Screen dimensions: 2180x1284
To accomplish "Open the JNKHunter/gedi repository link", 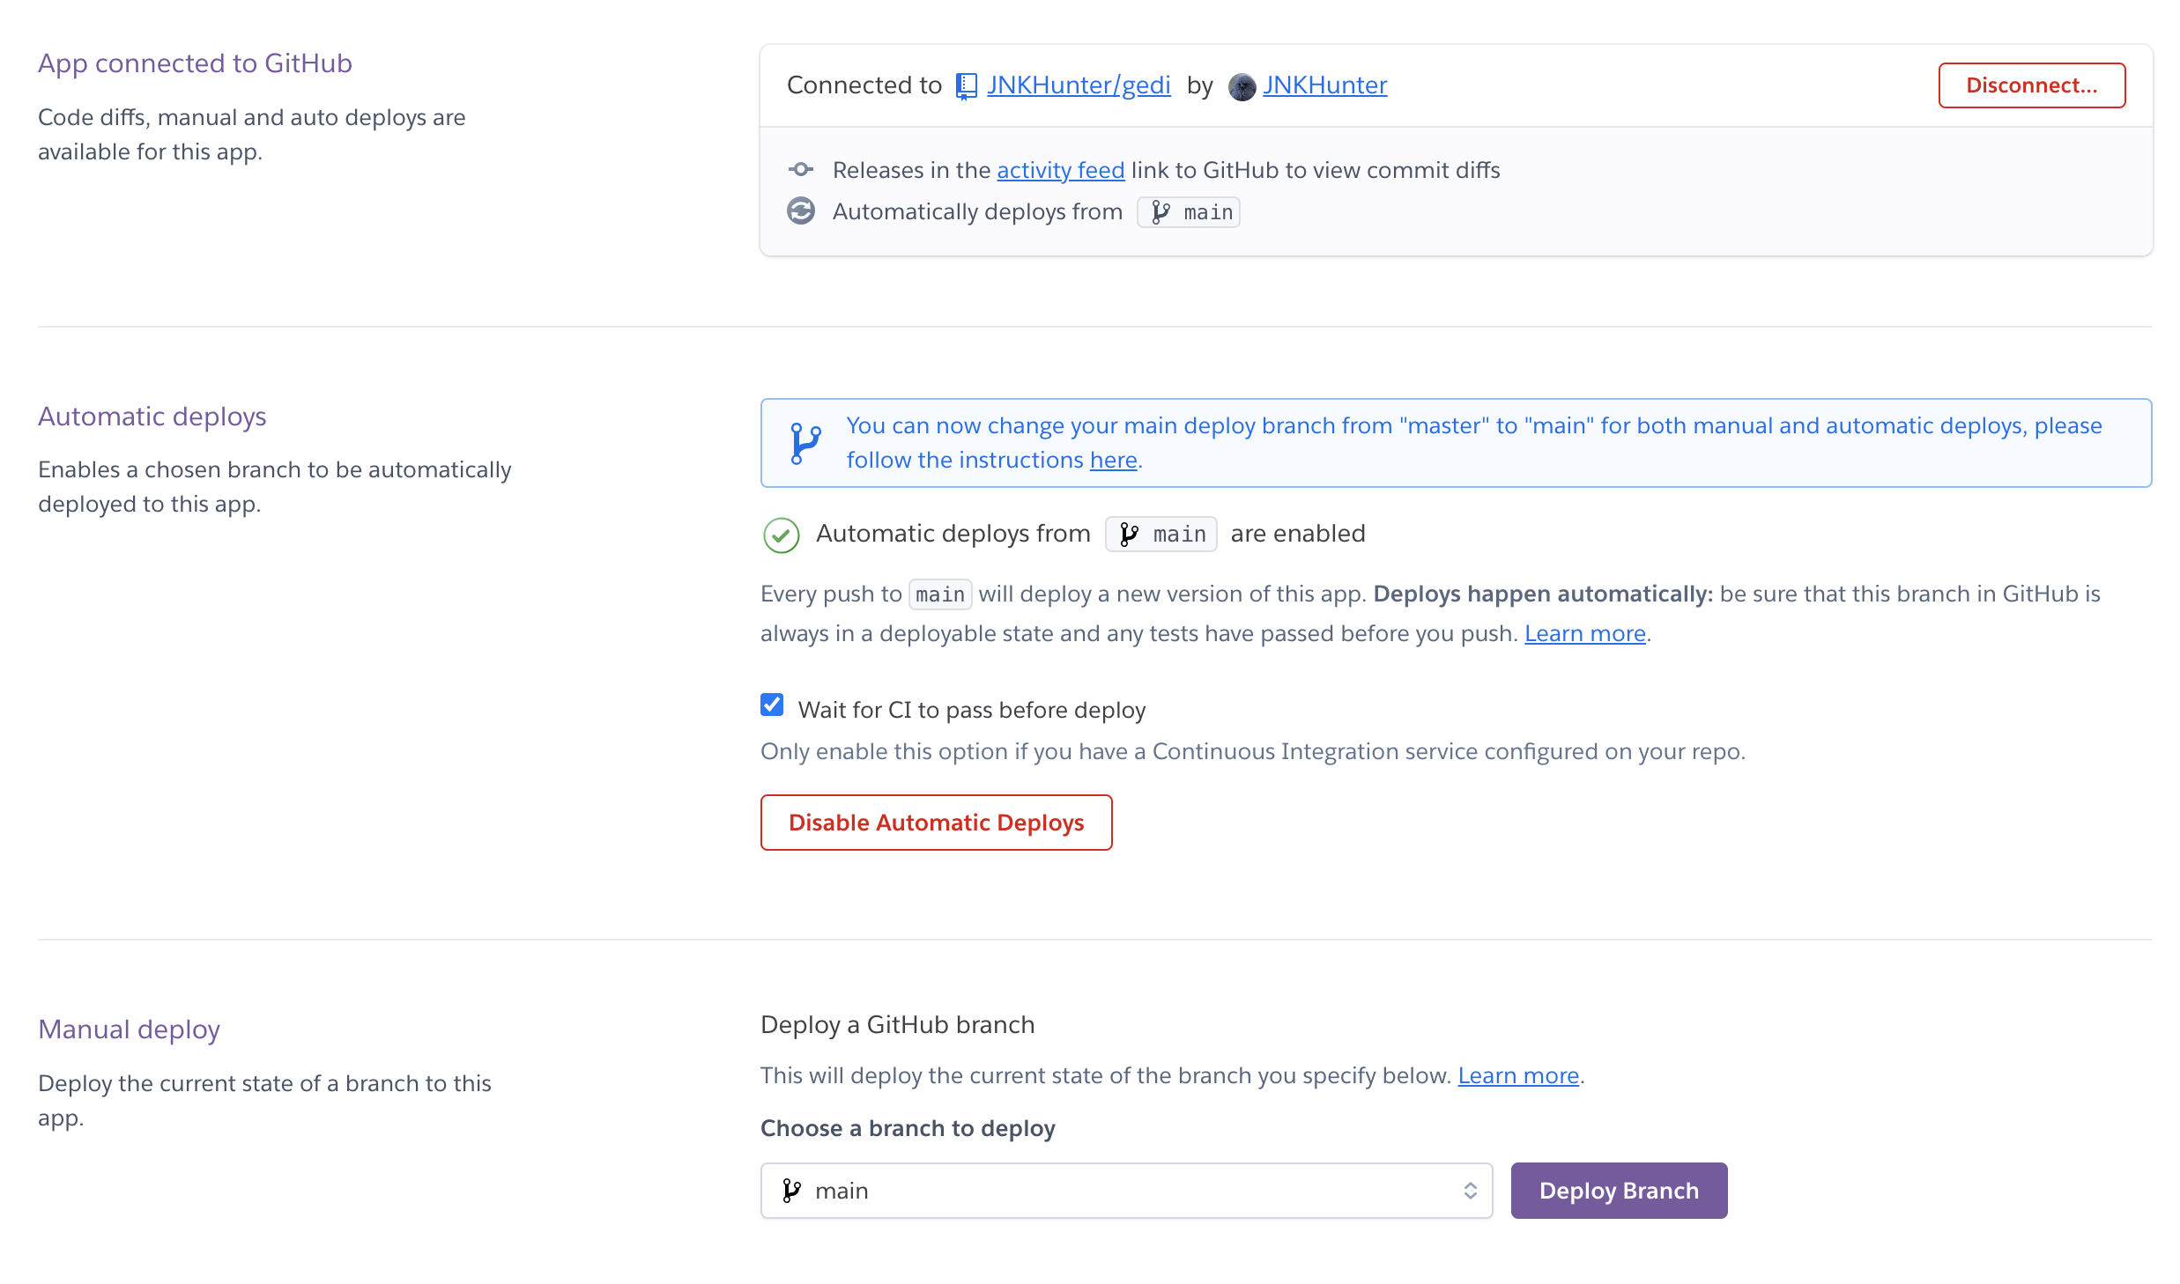I will click(1079, 85).
